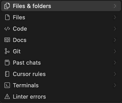Click the Cursor rules document icon
This screenshot has width=122, height=103.
click(7, 74)
